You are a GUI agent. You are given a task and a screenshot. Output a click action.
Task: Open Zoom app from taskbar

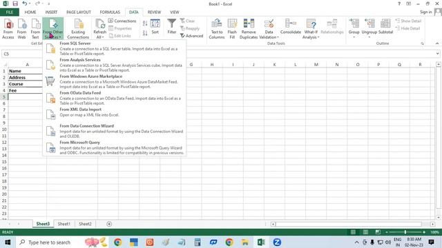coord(277,242)
